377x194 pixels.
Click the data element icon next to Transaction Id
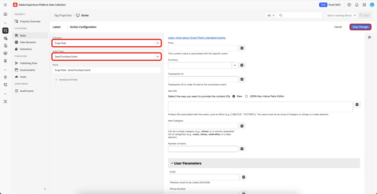(x=242, y=79)
